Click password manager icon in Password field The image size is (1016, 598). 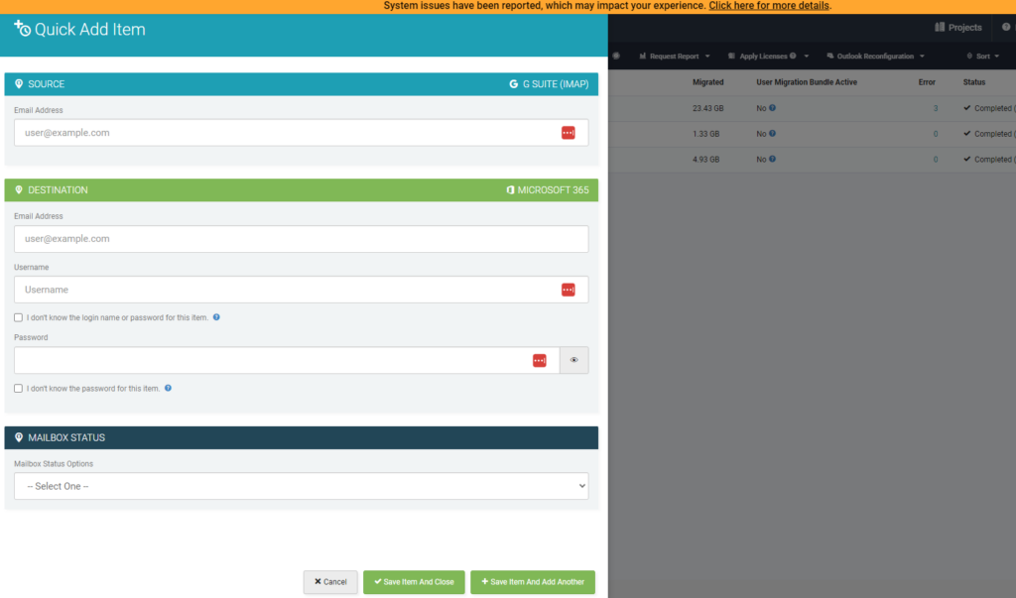539,361
